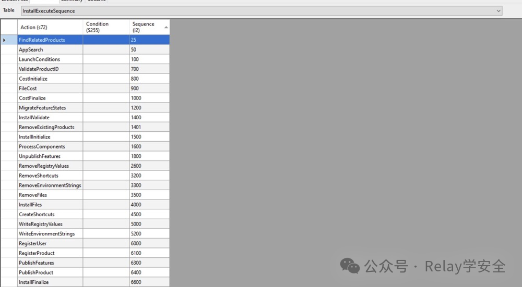The height and width of the screenshot is (287, 522).
Task: Select the RegisterUser action cell
Action: click(50, 243)
